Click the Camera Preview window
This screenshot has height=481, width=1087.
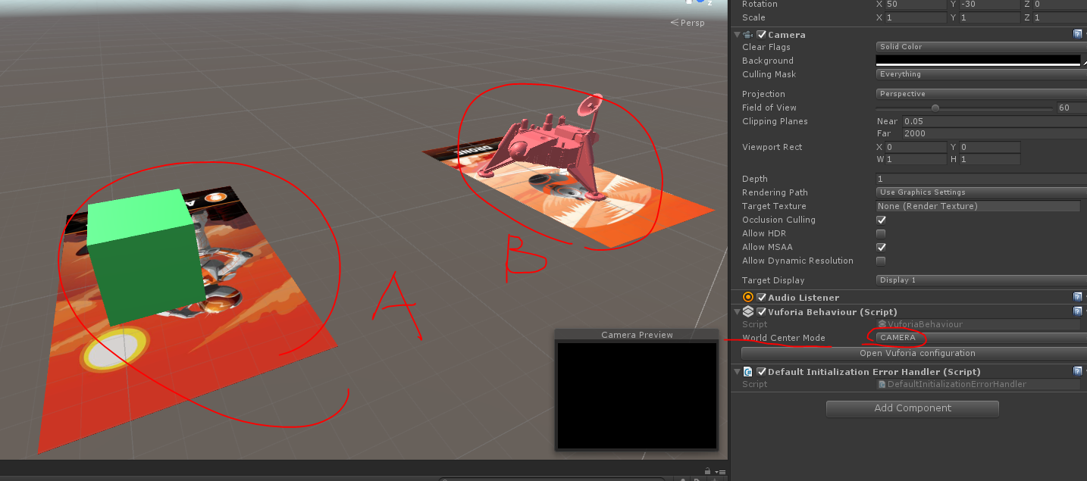point(637,390)
